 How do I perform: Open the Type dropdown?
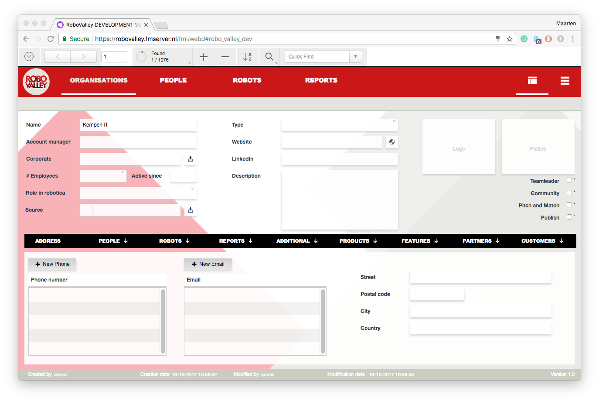click(x=394, y=121)
